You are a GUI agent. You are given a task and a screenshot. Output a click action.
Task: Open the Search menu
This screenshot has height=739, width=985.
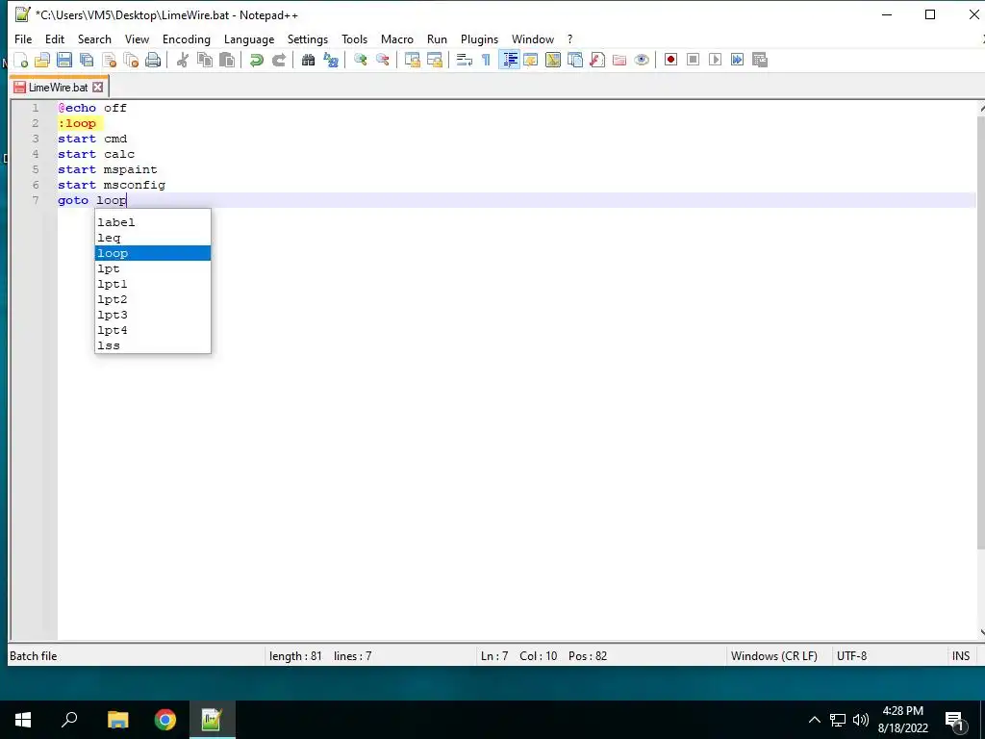94,38
